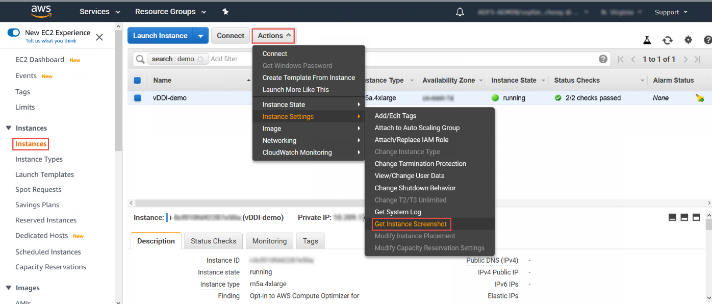This screenshot has width=712, height=304.
Task: Open EC2 preferences with the gear icon
Action: coord(688,39)
